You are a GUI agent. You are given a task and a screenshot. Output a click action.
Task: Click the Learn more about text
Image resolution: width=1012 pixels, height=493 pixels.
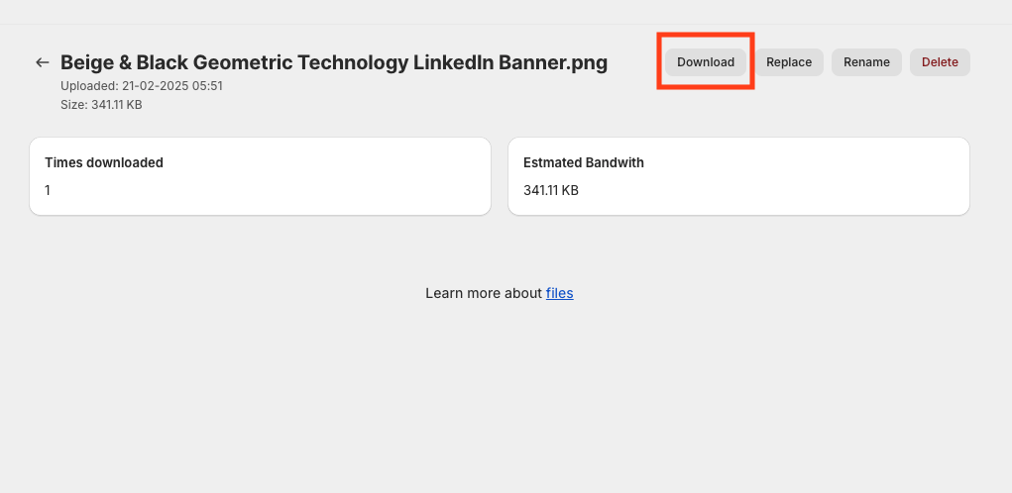[x=484, y=293]
